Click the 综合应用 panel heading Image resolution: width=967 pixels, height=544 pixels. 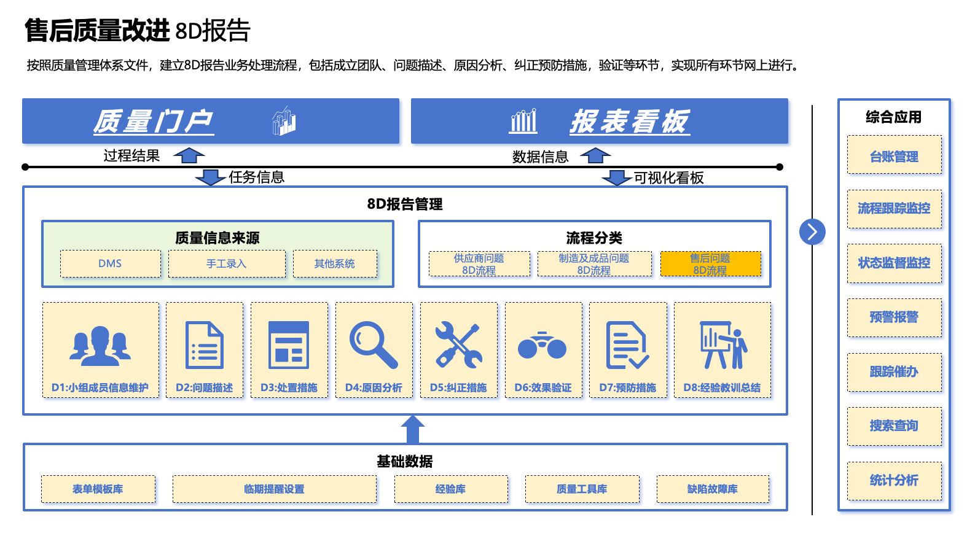(894, 117)
